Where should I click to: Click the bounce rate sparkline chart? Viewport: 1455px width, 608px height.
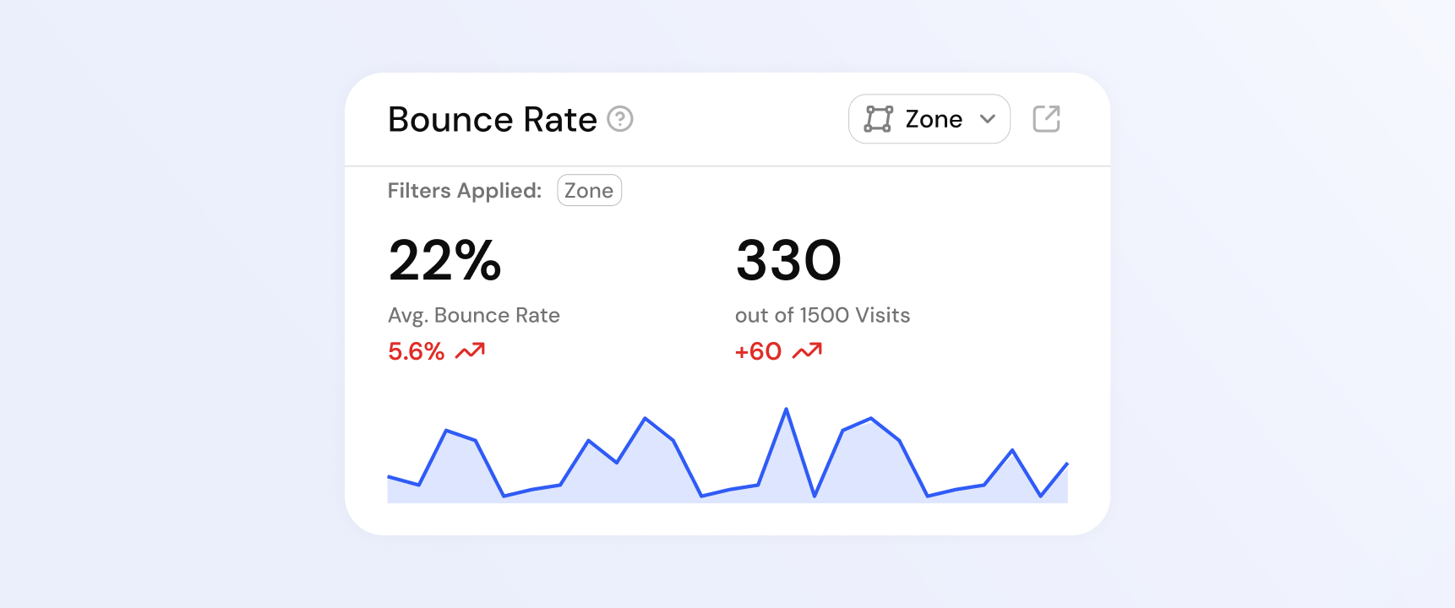pyautogui.click(x=727, y=456)
